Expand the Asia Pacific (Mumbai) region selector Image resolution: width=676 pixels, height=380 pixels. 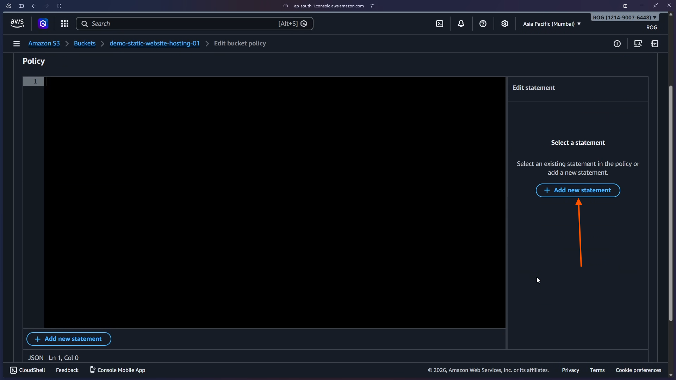tap(551, 24)
